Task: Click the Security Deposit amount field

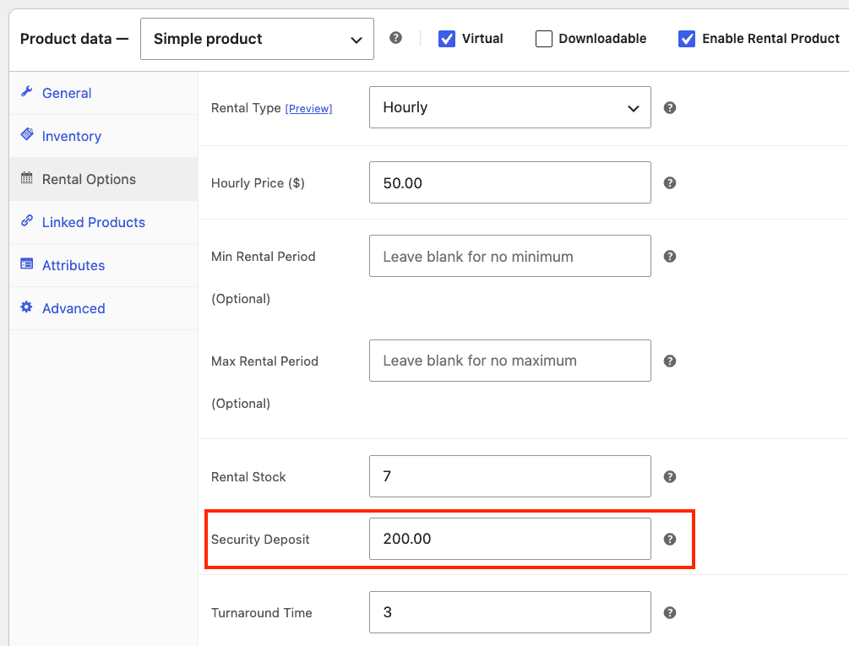Action: pyautogui.click(x=510, y=539)
